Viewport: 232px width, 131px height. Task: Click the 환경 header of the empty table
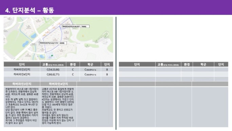(187, 64)
